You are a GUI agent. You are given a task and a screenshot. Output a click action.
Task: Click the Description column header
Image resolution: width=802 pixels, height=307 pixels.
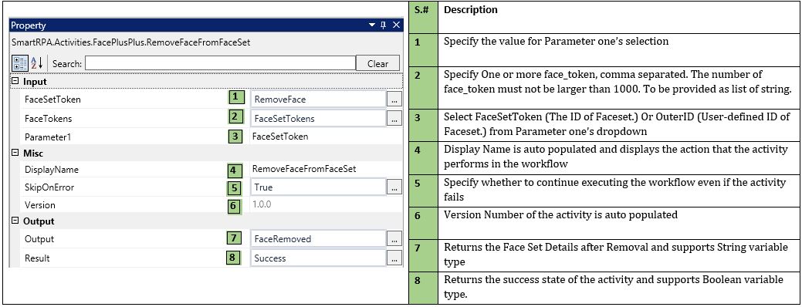pyautogui.click(x=471, y=10)
